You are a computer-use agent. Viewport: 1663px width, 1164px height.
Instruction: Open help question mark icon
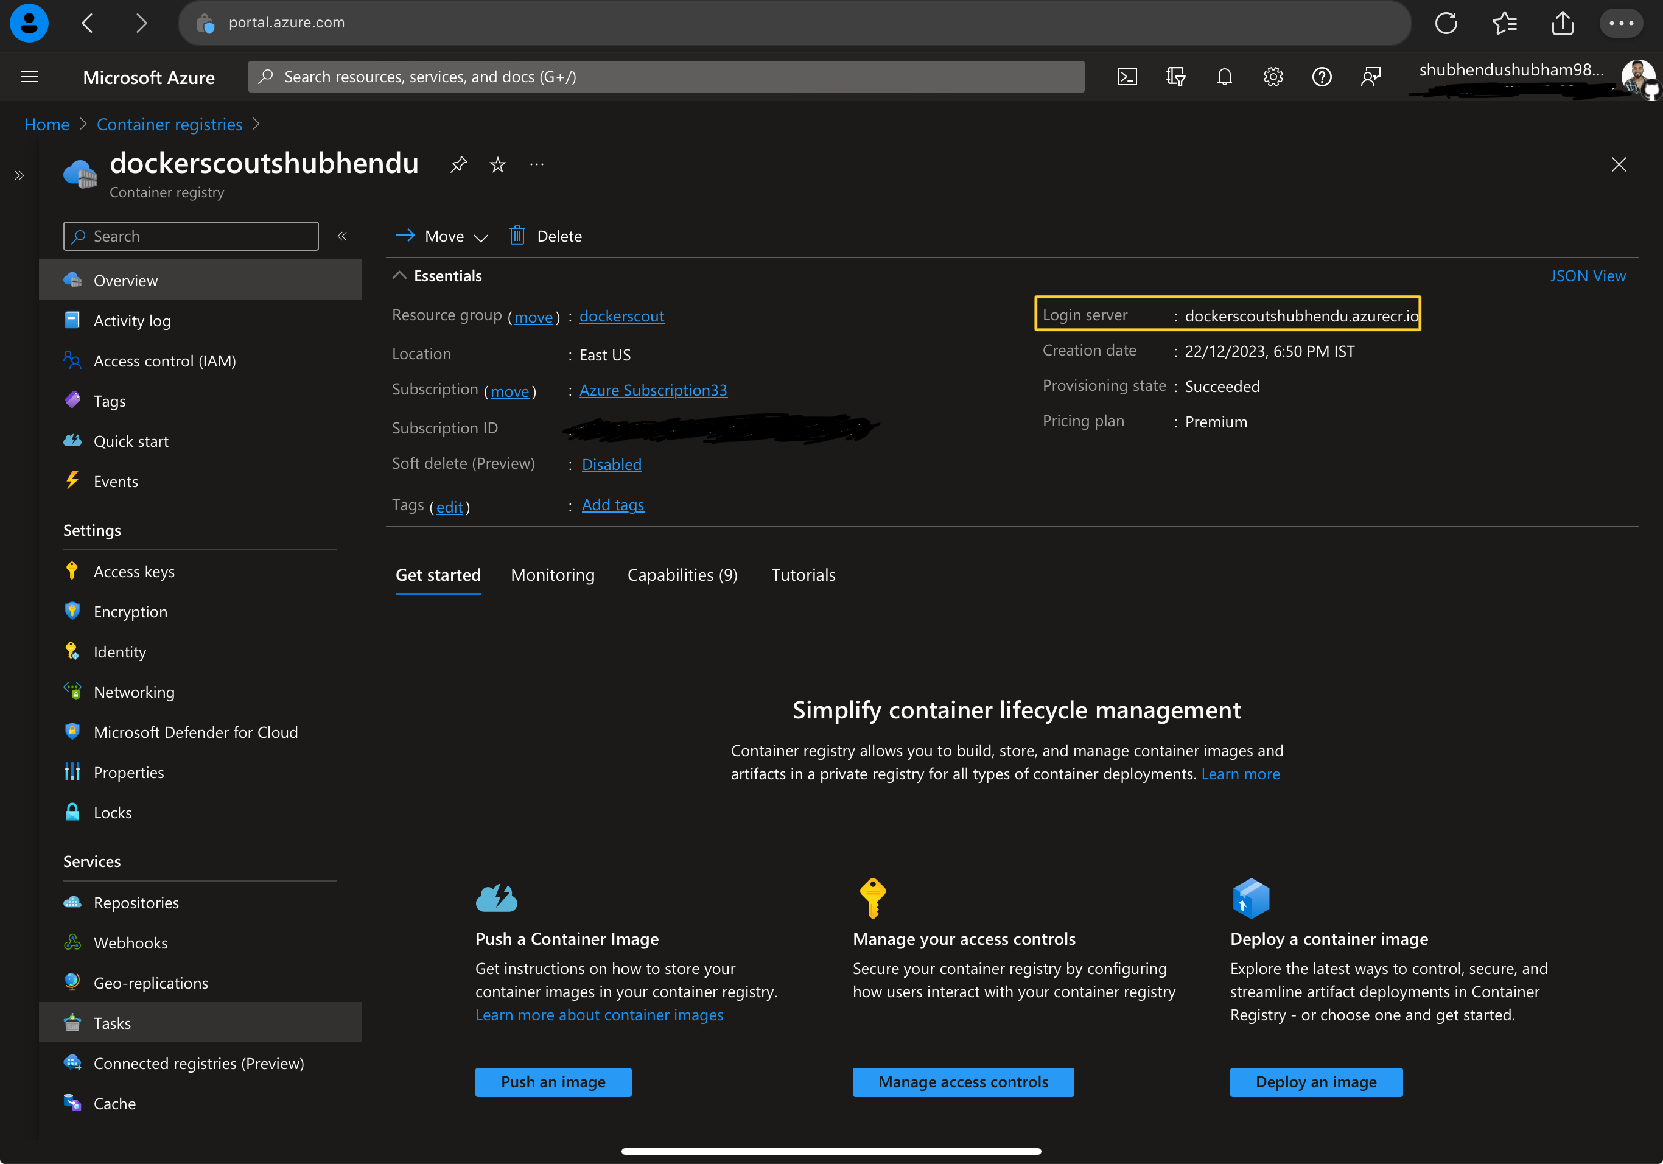[x=1322, y=77]
